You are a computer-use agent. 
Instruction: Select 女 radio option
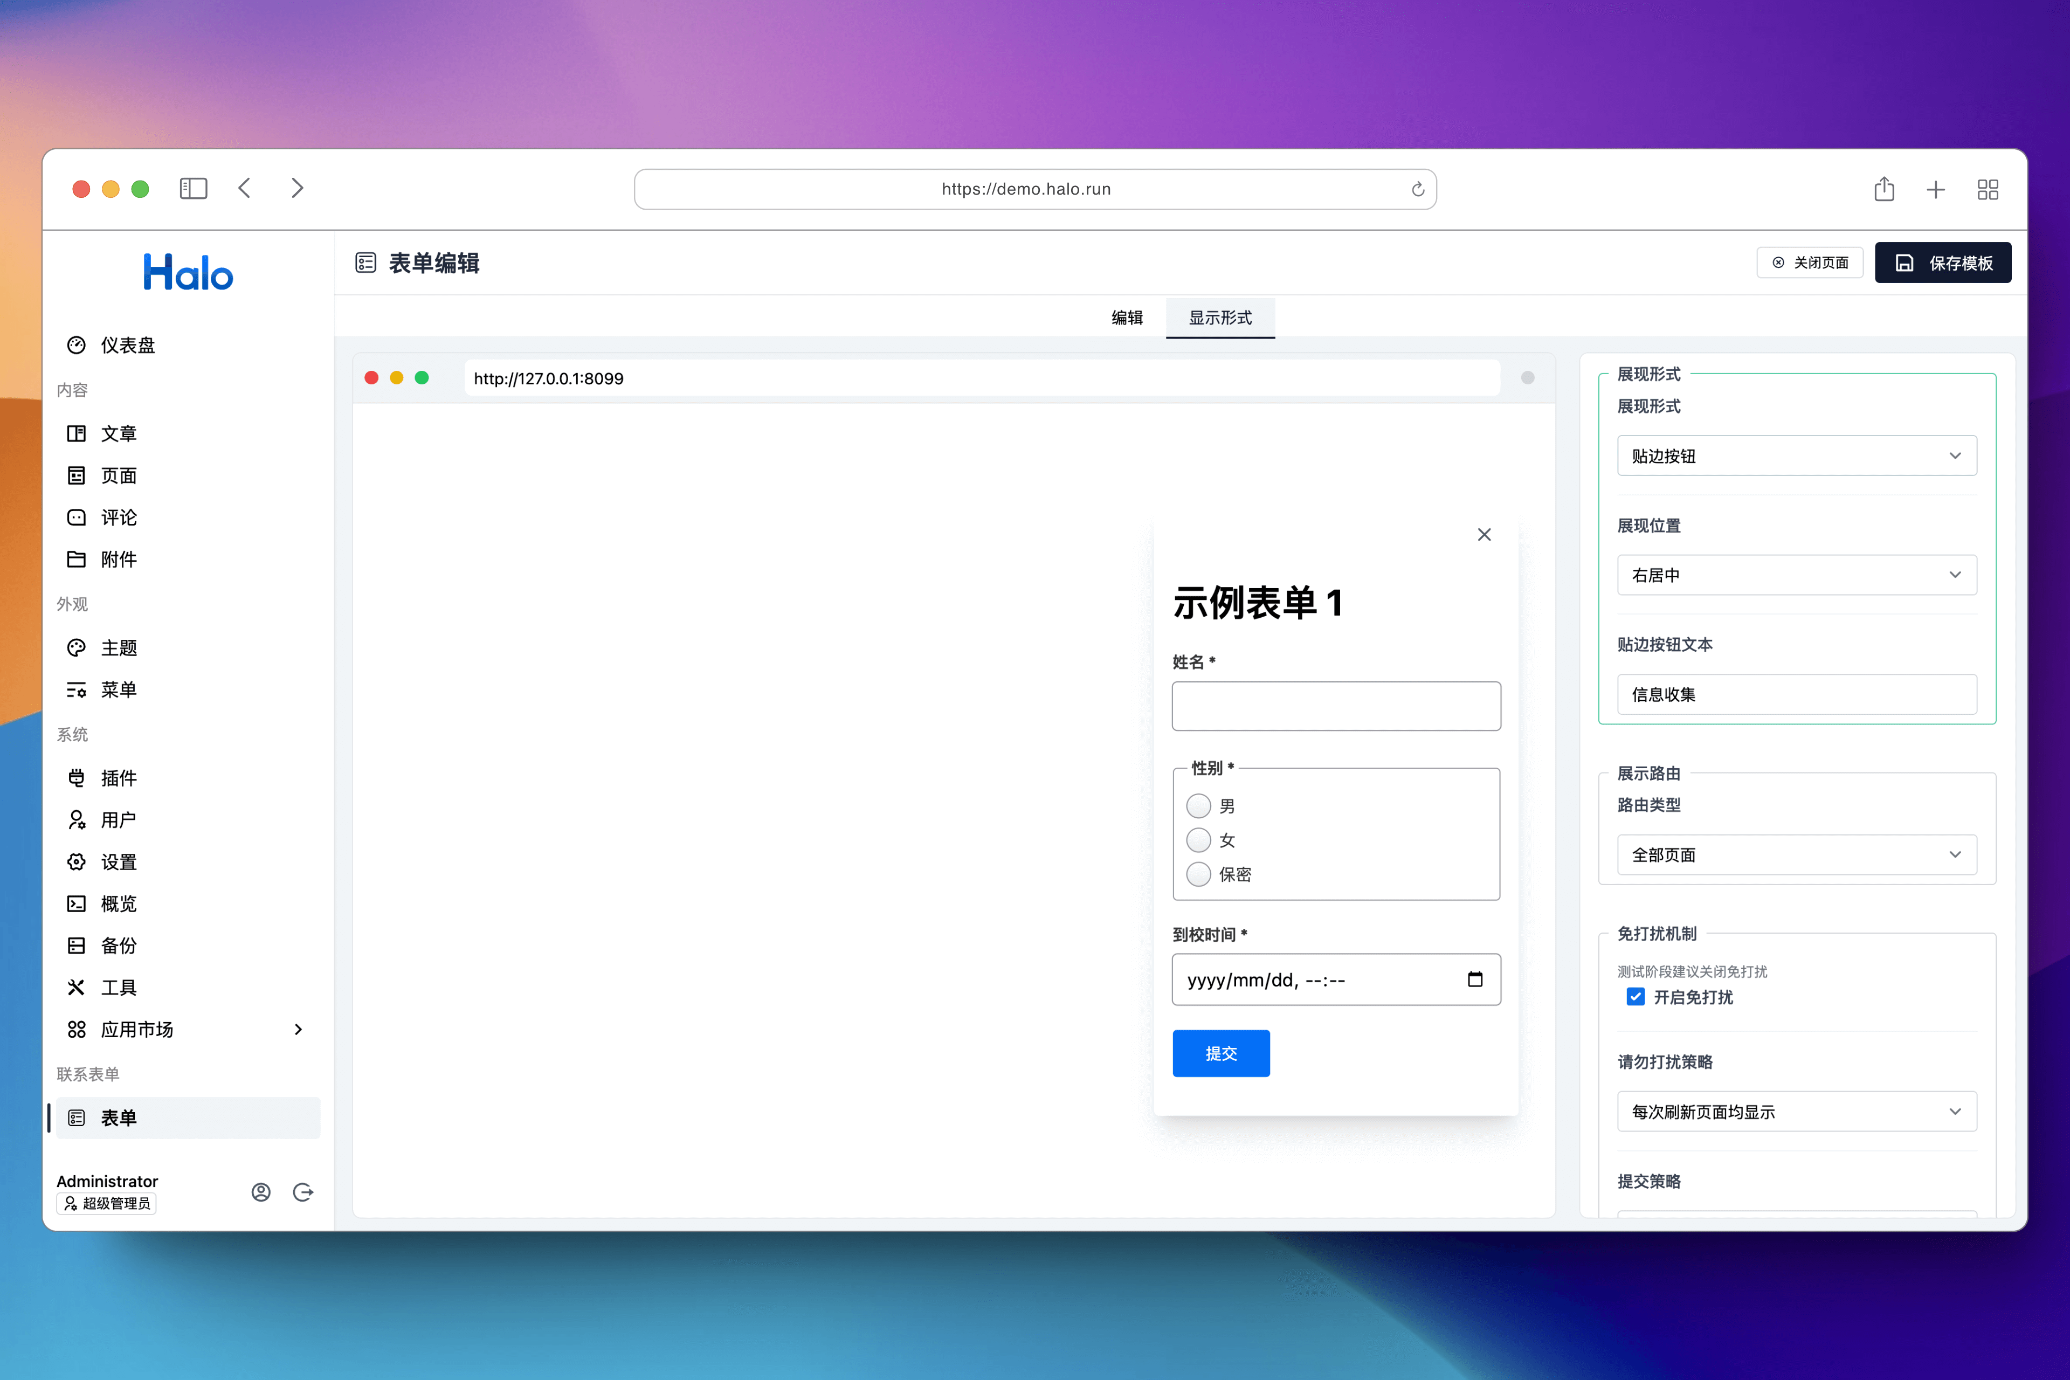1199,840
